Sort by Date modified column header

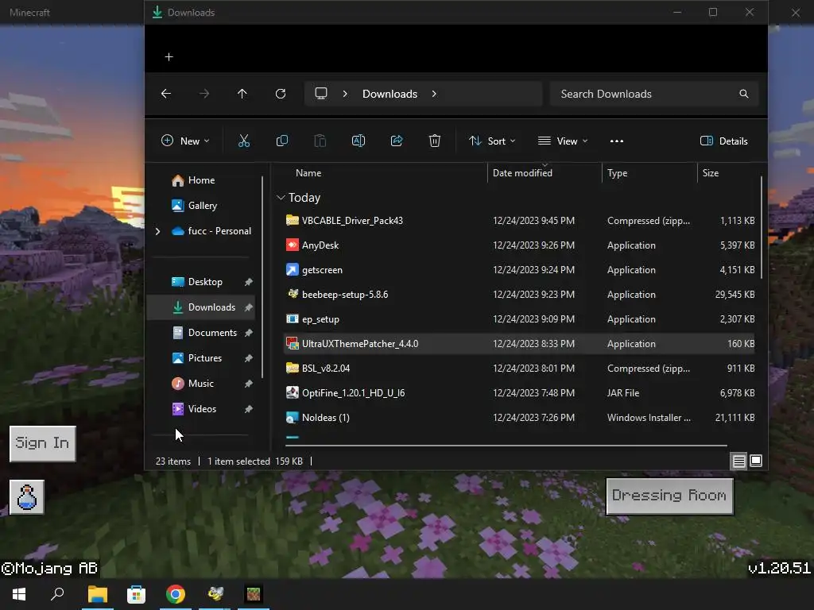[522, 172]
